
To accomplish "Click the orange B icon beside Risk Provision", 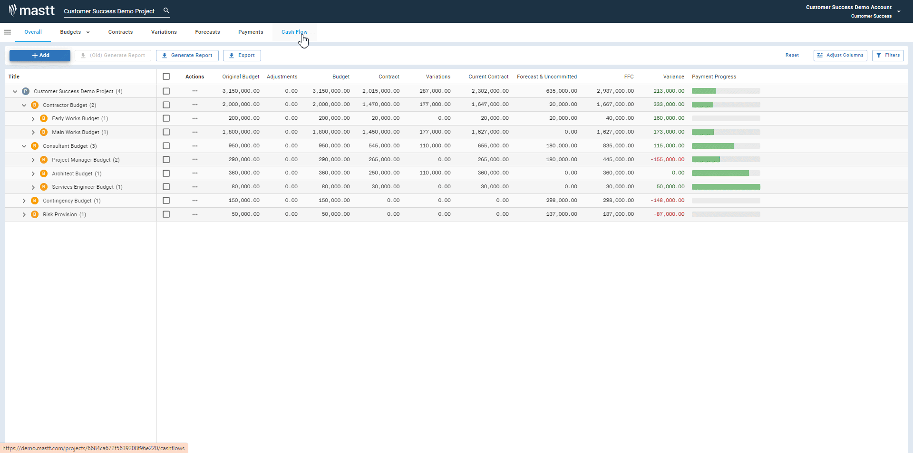I will pyautogui.click(x=35, y=214).
